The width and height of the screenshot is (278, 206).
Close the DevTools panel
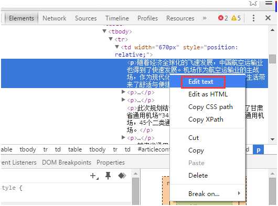click(268, 18)
